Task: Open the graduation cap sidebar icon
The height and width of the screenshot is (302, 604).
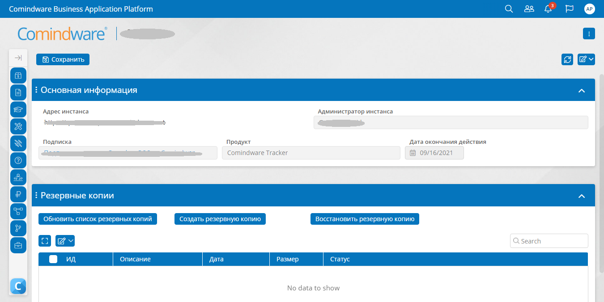Action: pos(18,109)
